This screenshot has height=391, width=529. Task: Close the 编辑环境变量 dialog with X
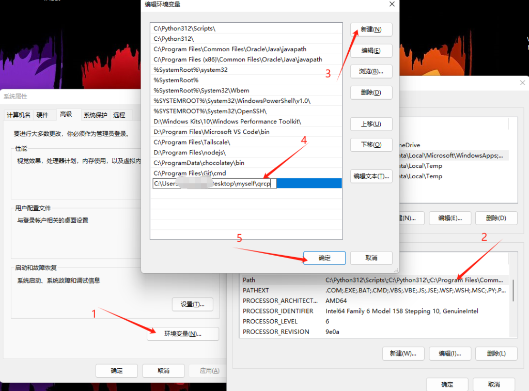pyautogui.click(x=392, y=4)
